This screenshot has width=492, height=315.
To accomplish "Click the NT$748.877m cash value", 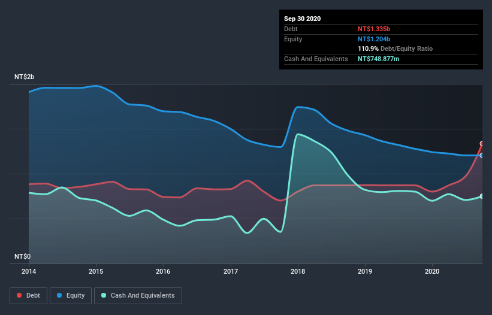I will tap(379, 59).
